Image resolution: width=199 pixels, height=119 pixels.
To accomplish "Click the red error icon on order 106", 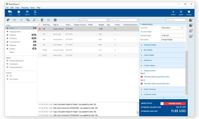I will click(40, 29).
